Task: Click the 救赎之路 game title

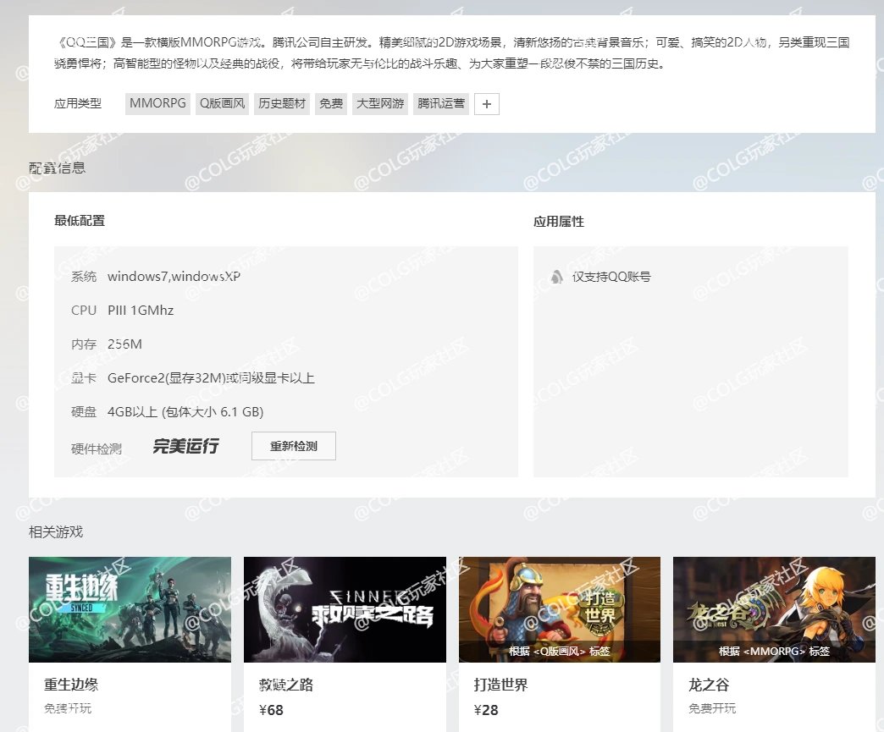Action: [x=286, y=685]
